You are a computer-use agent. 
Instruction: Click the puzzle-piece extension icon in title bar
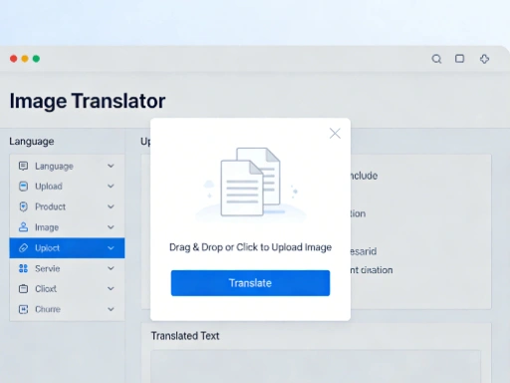point(484,59)
